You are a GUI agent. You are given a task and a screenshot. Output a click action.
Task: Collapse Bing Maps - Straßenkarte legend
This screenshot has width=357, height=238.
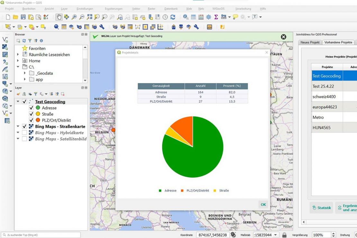[18, 126]
